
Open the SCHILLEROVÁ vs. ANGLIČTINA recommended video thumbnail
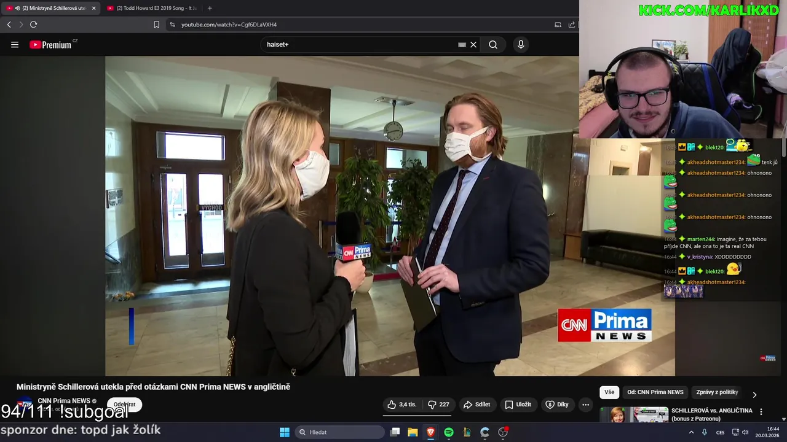coord(633,415)
